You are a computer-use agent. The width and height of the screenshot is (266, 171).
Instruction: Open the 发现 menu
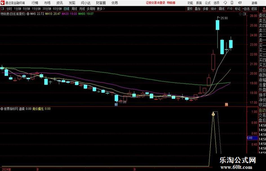tap(72, 3)
